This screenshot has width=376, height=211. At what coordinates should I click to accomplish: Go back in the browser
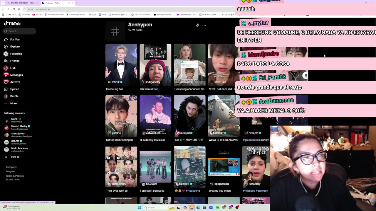click(x=3, y=9)
